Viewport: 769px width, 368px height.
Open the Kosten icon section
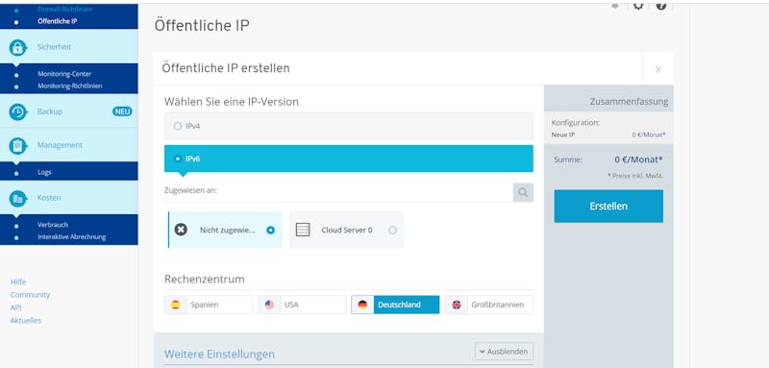click(17, 198)
